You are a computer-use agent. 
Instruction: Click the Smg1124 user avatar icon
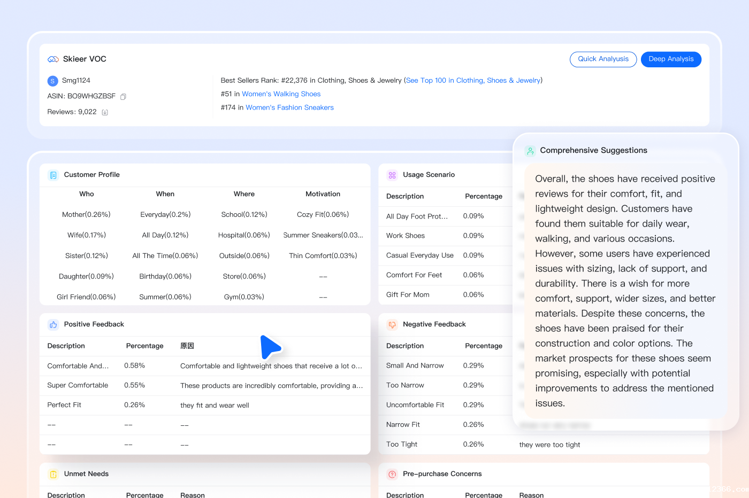coord(52,81)
